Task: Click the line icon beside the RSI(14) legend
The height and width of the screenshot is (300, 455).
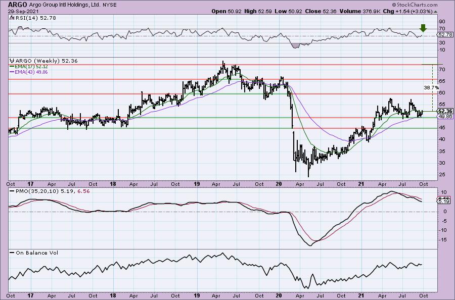Action: coord(12,18)
